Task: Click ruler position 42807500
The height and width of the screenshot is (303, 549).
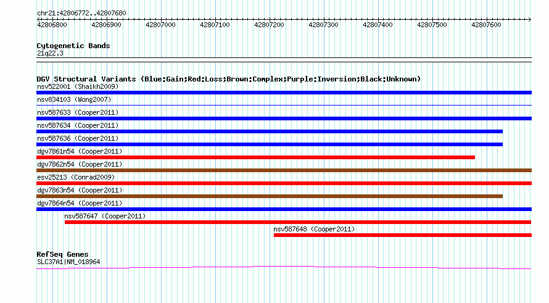Action: pos(432,25)
